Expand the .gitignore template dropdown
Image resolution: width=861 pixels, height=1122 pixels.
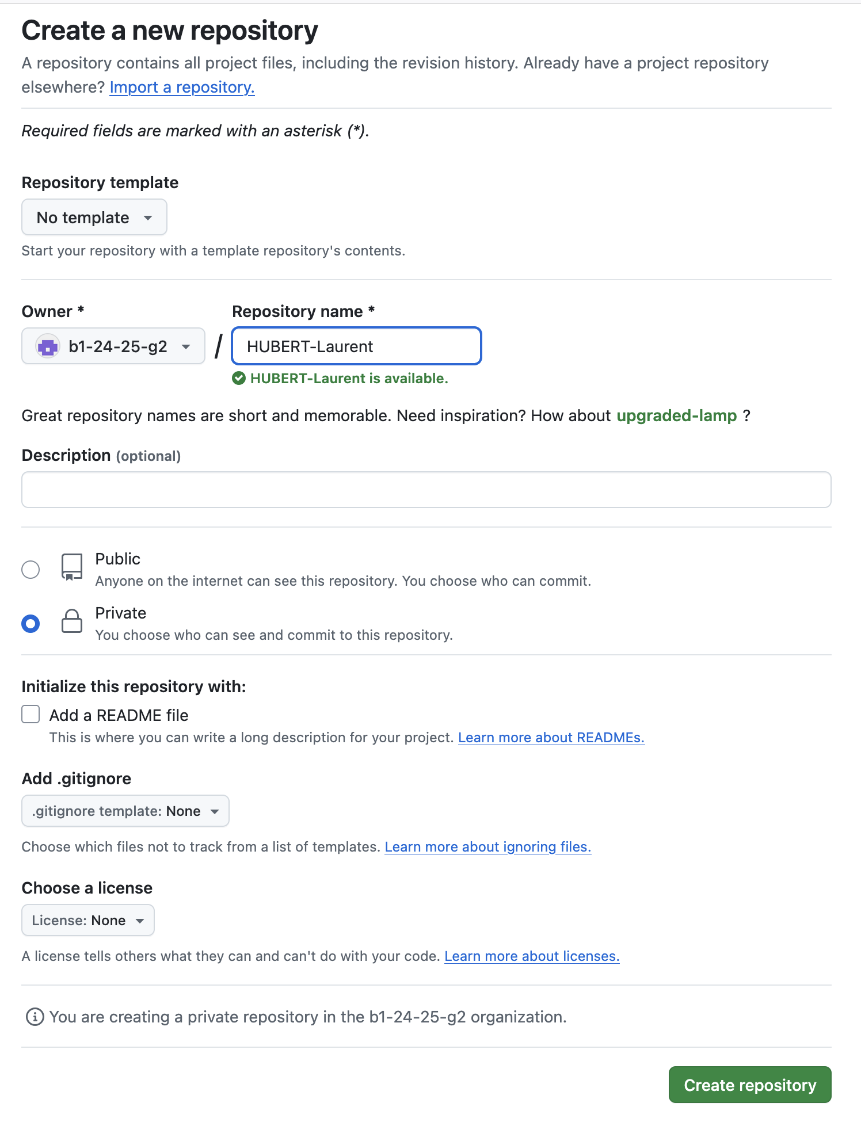[125, 811]
